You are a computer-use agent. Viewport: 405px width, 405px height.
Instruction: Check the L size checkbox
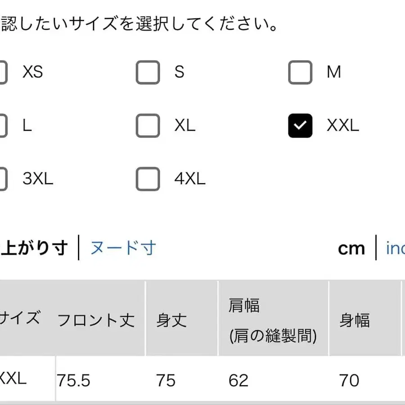click(2, 126)
